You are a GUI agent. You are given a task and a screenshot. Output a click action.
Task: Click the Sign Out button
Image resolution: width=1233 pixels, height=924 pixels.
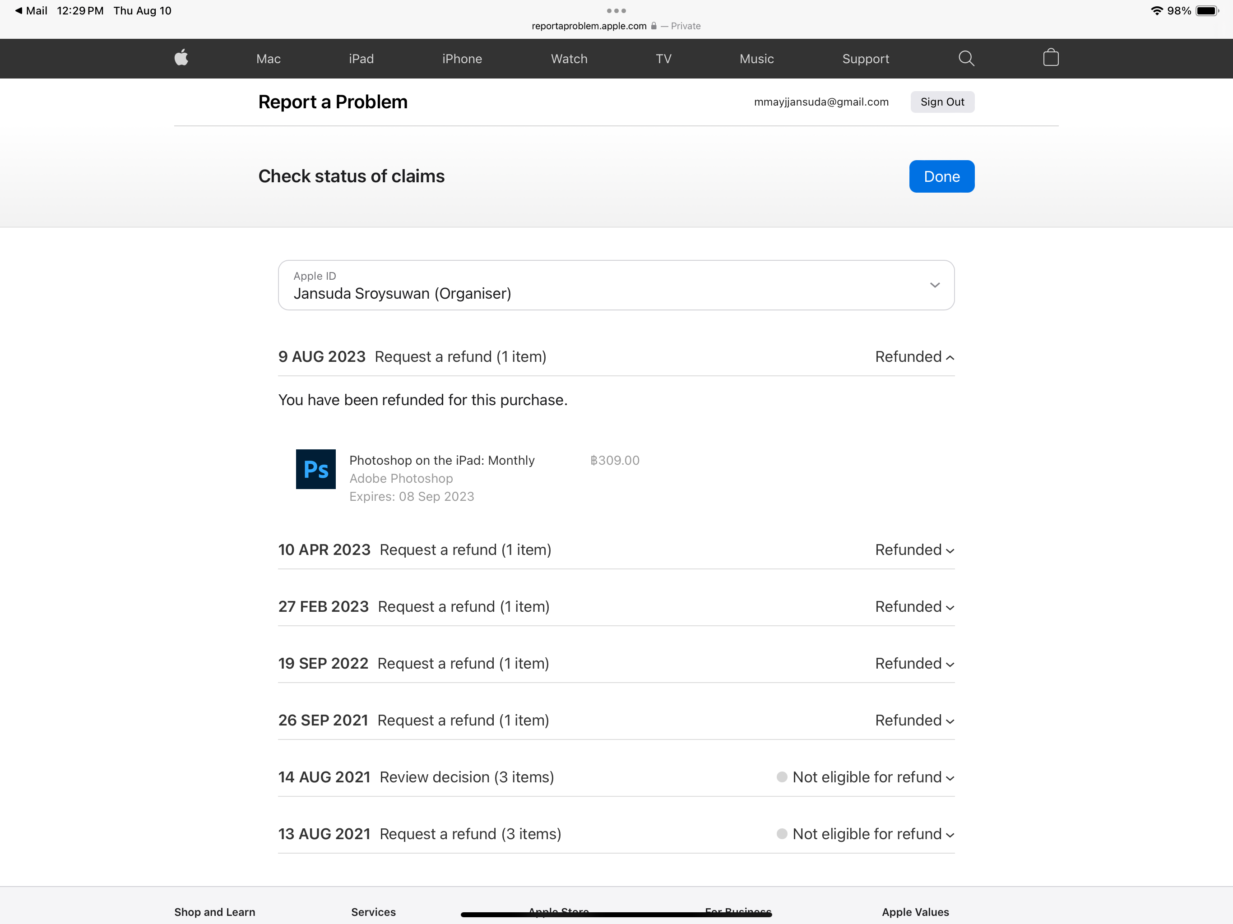coord(941,102)
